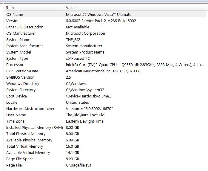Click the \Device\HarddiskVolume1 value

coord(88,96)
